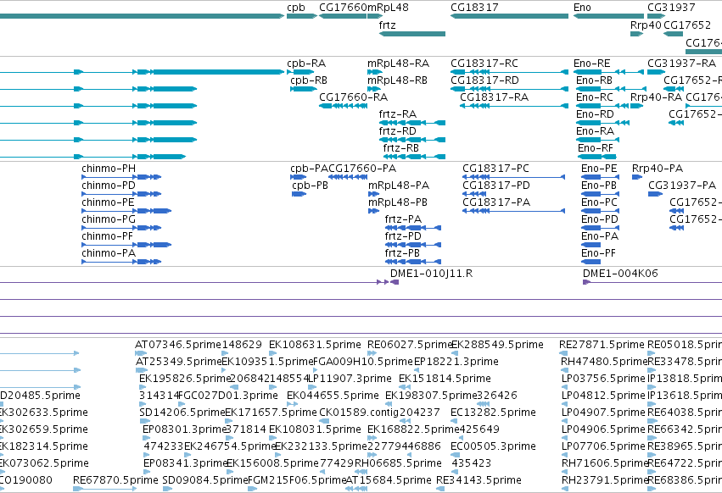
Task: Select the DME1-010J11.R clone label
Action: (431, 274)
